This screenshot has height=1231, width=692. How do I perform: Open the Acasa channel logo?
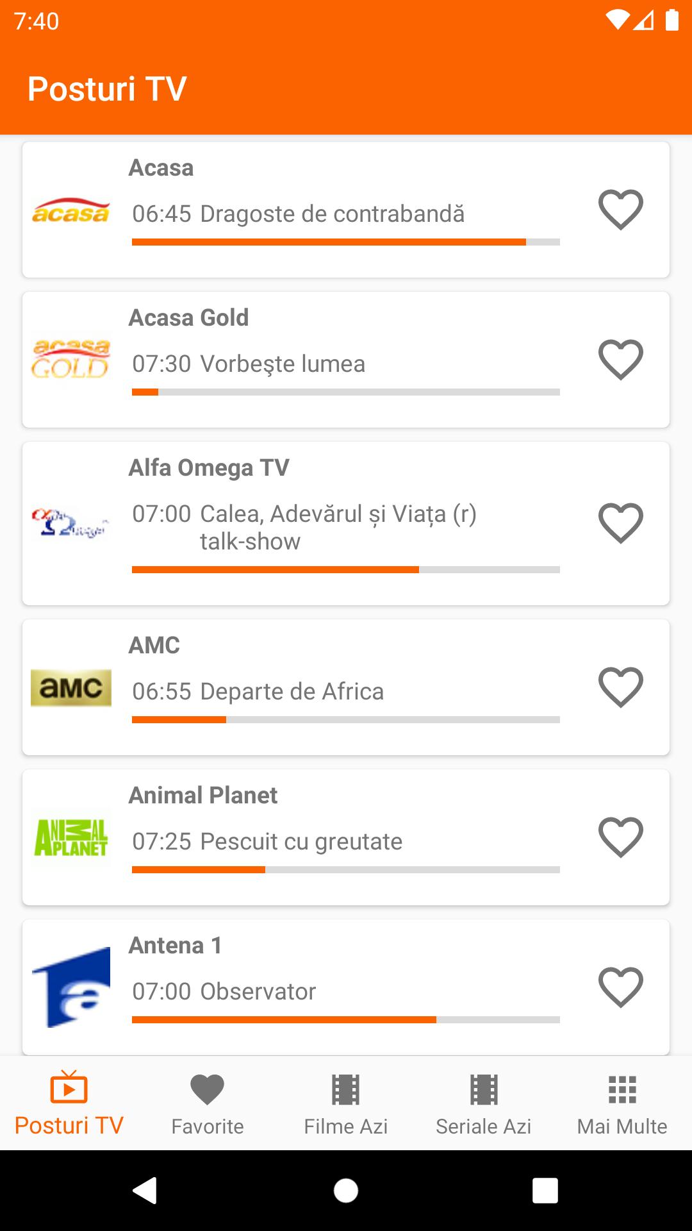[70, 211]
